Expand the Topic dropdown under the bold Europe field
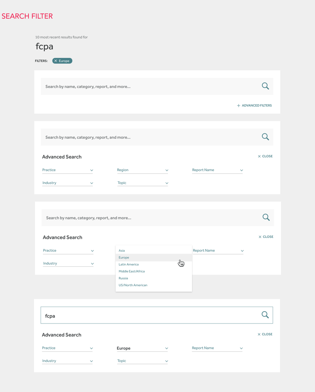 click(x=142, y=361)
